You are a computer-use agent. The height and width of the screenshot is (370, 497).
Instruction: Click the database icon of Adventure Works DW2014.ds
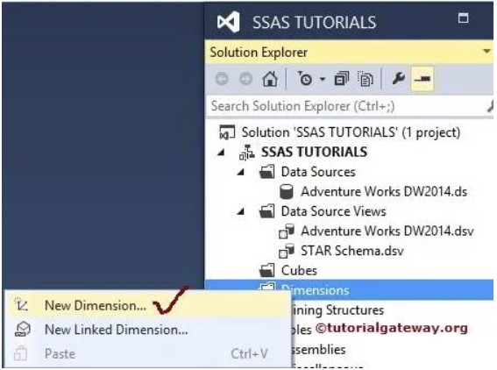(x=287, y=192)
